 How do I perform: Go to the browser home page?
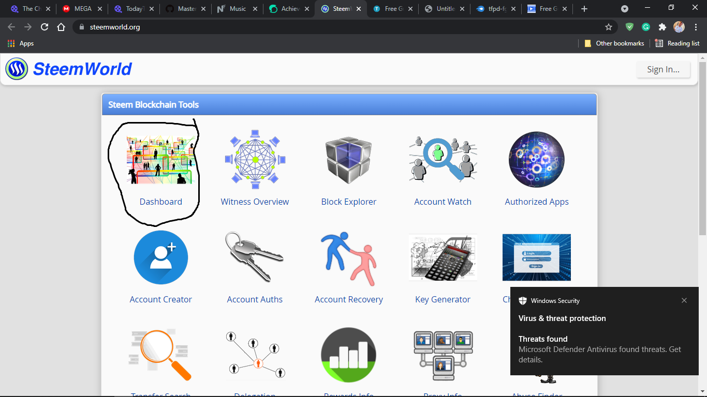(61, 27)
